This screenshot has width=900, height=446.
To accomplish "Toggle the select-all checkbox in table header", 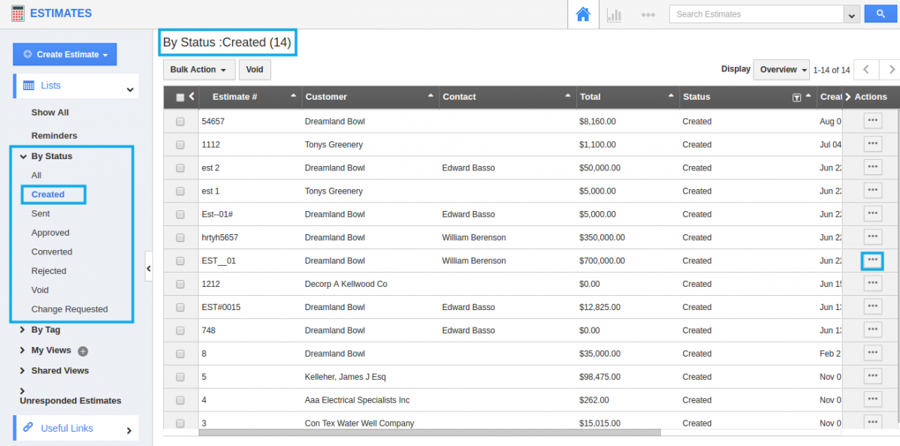I will (180, 98).
